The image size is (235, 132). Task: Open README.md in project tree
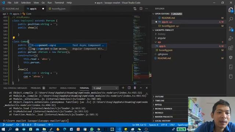(x=164, y=58)
